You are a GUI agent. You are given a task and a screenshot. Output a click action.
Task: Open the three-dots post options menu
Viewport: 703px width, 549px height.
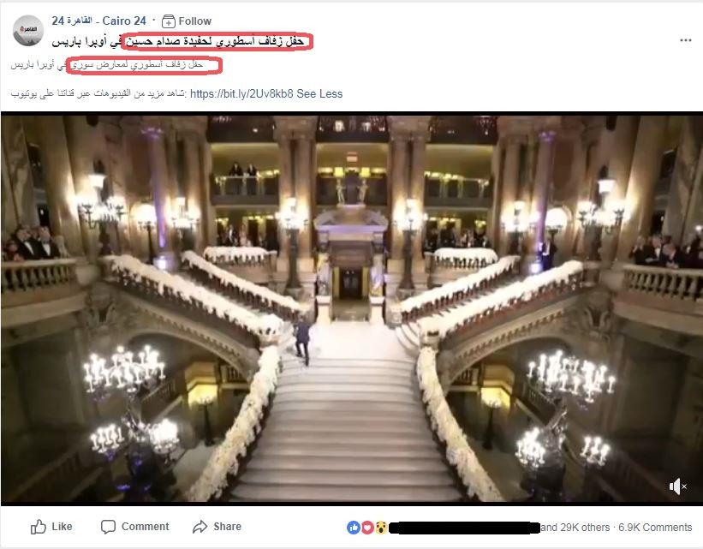[x=686, y=40]
